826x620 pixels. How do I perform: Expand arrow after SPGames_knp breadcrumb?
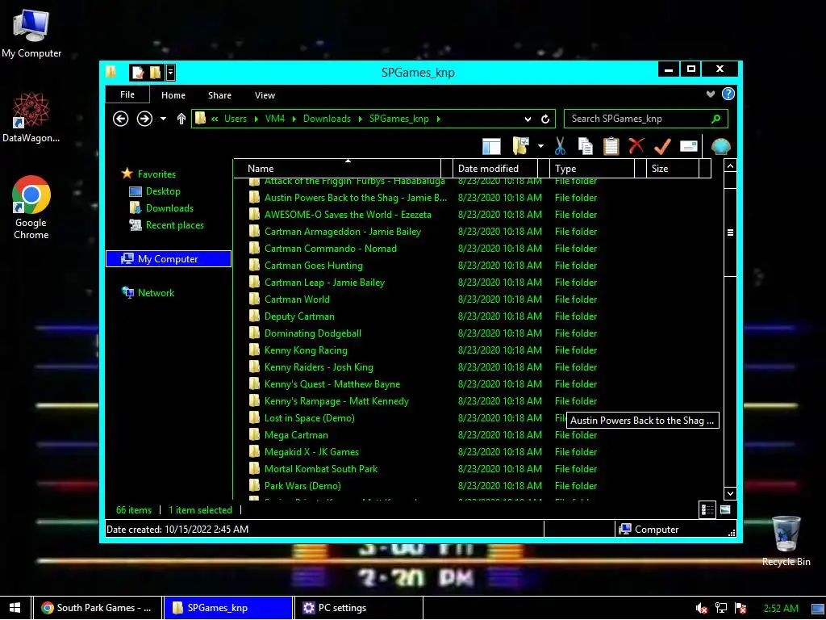[438, 119]
